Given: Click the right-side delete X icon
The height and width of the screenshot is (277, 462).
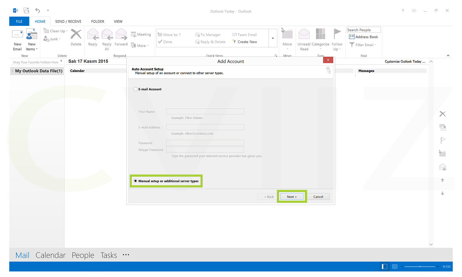Looking at the screenshot, I should click(443, 114).
